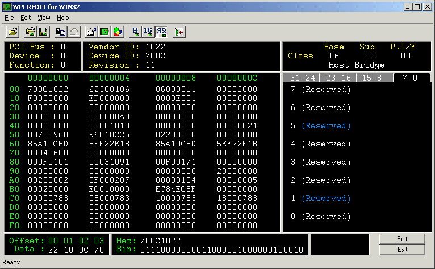Select register value 00031091
The width and height of the screenshot is (435, 269).
pos(109,162)
